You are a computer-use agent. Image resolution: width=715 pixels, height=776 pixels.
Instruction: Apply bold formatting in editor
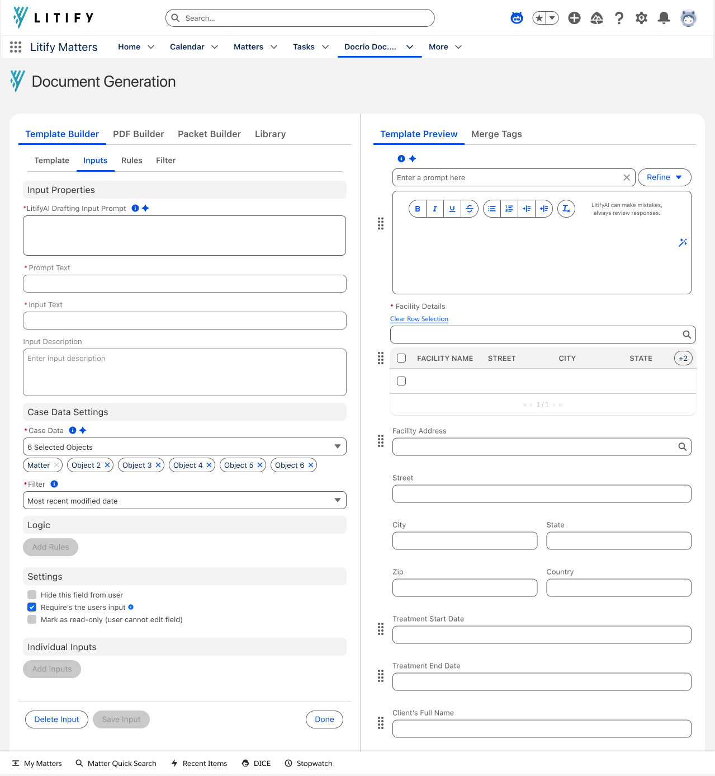(x=418, y=209)
